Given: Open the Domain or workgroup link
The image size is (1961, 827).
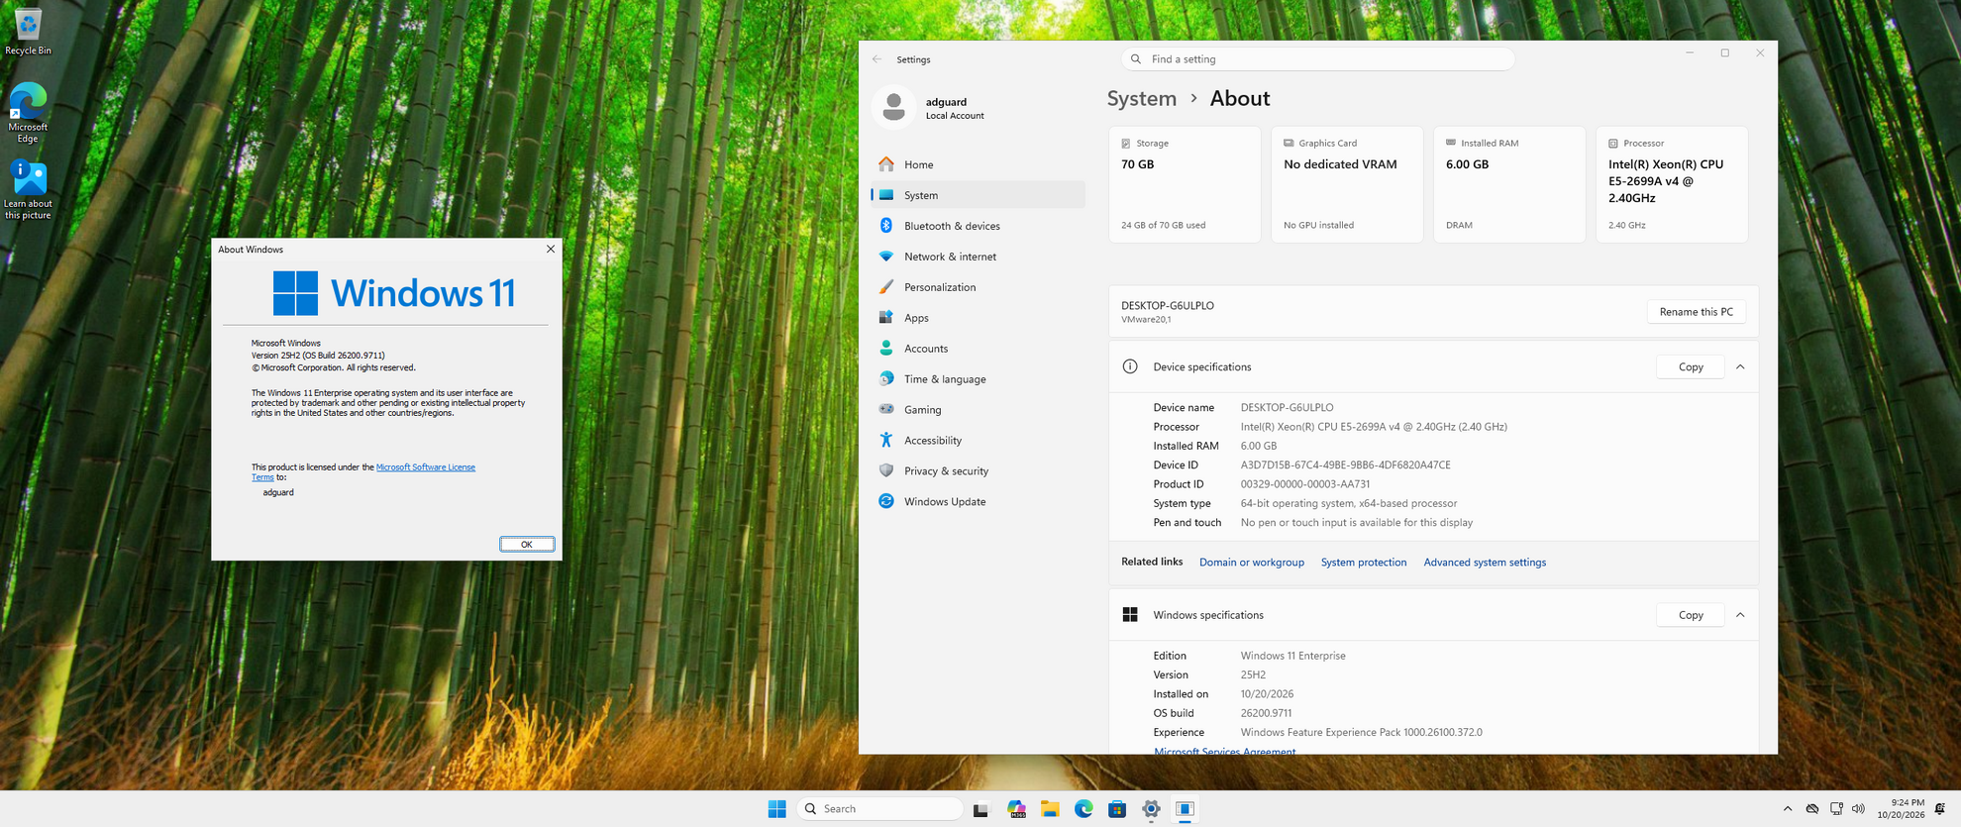Looking at the screenshot, I should [1251, 563].
